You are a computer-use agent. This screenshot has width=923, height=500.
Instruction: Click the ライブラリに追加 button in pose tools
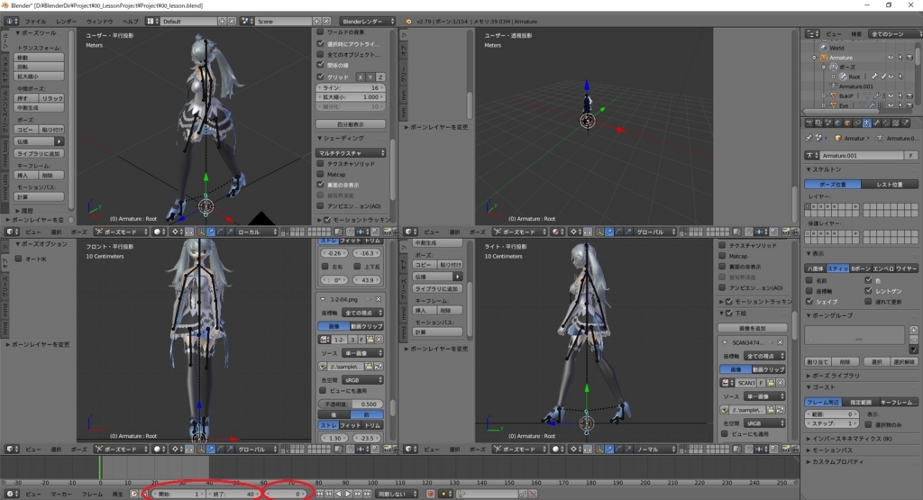coord(39,153)
